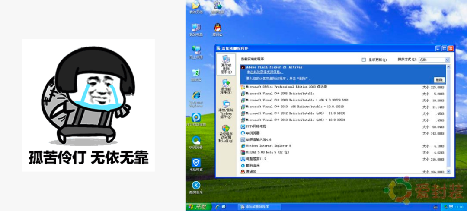Screen dimensions: 467x211
Task: Click the program list scrollbar down arrow
Action: [448, 171]
